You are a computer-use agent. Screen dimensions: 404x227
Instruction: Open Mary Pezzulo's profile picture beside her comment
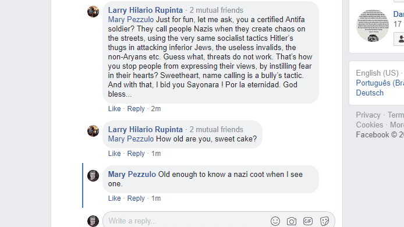93,176
